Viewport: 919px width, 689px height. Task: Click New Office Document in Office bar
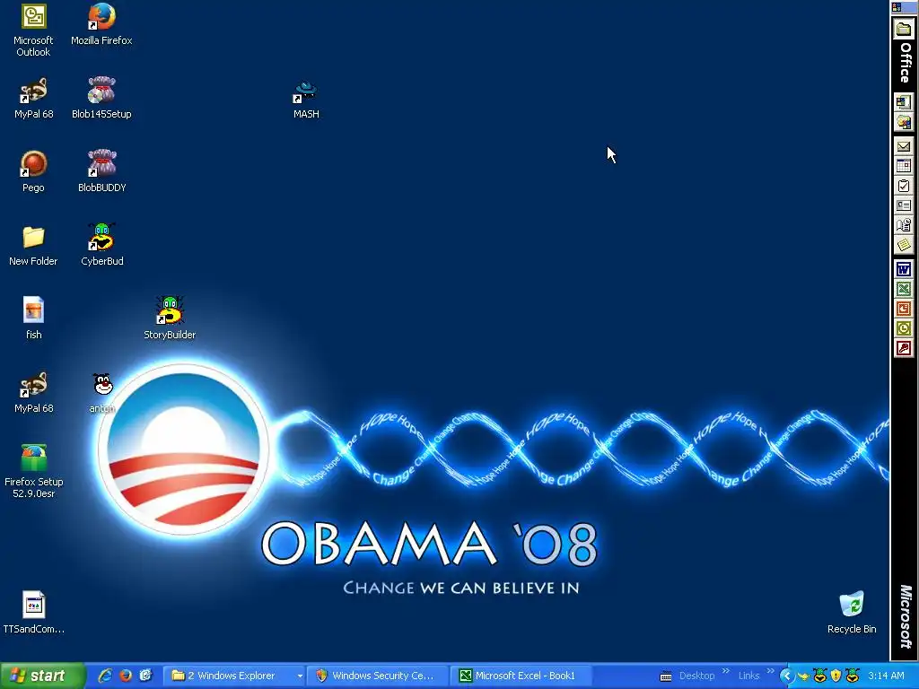[903, 102]
